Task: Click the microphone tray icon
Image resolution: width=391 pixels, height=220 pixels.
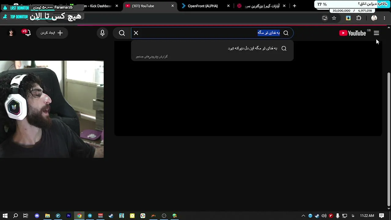Action: point(338,216)
